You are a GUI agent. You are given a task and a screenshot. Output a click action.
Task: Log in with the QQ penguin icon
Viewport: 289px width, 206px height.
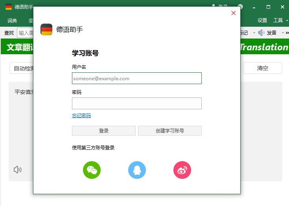[x=137, y=170]
